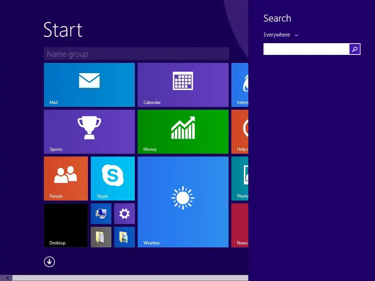Click the Name group field

coord(137,54)
